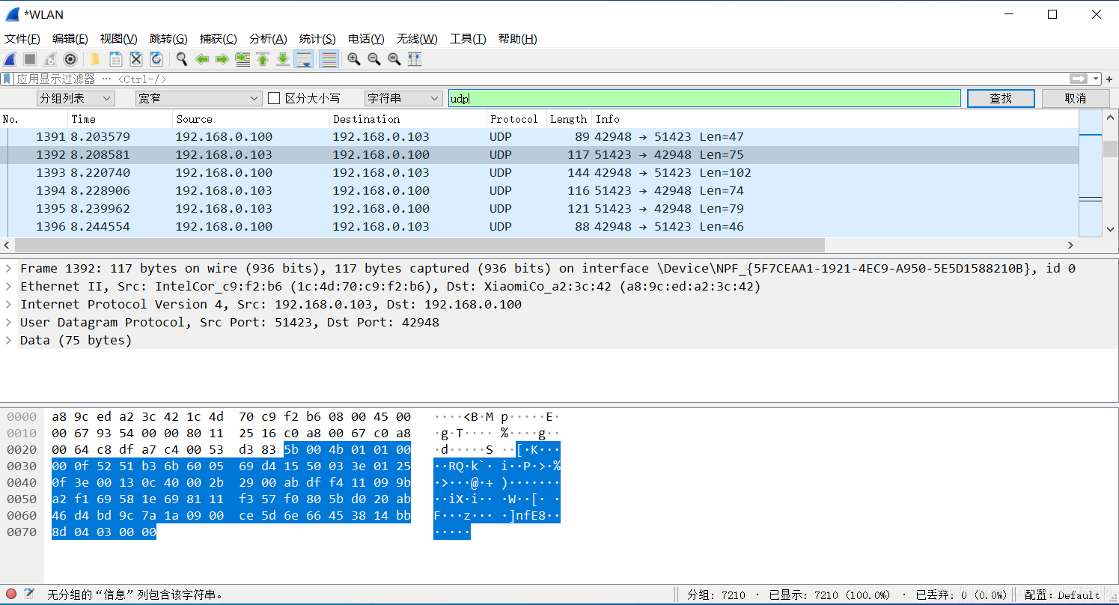This screenshot has width=1119, height=605.
Task: Enable the 区分大小写 case sensitive checkbox
Action: pos(274,98)
